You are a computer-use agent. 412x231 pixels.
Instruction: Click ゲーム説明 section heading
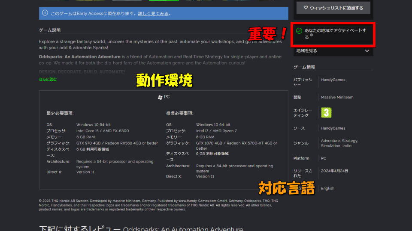50,30
